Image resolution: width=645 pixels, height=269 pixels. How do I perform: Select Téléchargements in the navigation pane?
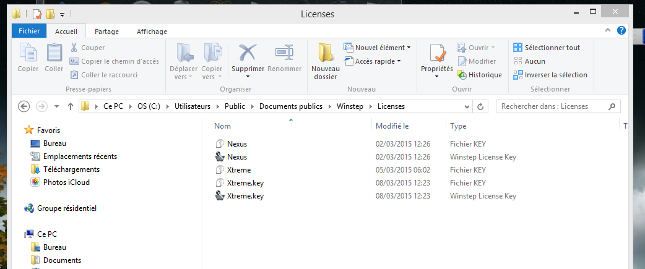tap(71, 169)
